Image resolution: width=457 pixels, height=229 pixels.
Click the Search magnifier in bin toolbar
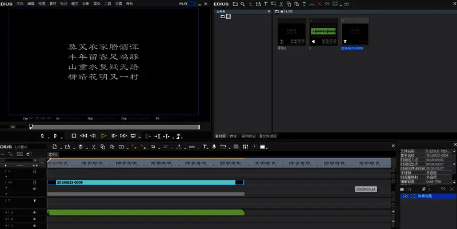[243, 4]
